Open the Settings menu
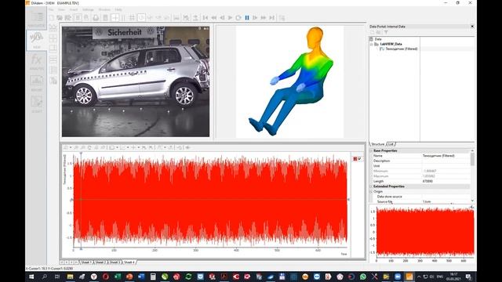The image size is (502, 282). pyautogui.click(x=88, y=9)
